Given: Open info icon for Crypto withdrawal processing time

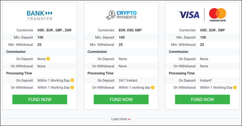Looking at the screenshot, I should point(153,87).
